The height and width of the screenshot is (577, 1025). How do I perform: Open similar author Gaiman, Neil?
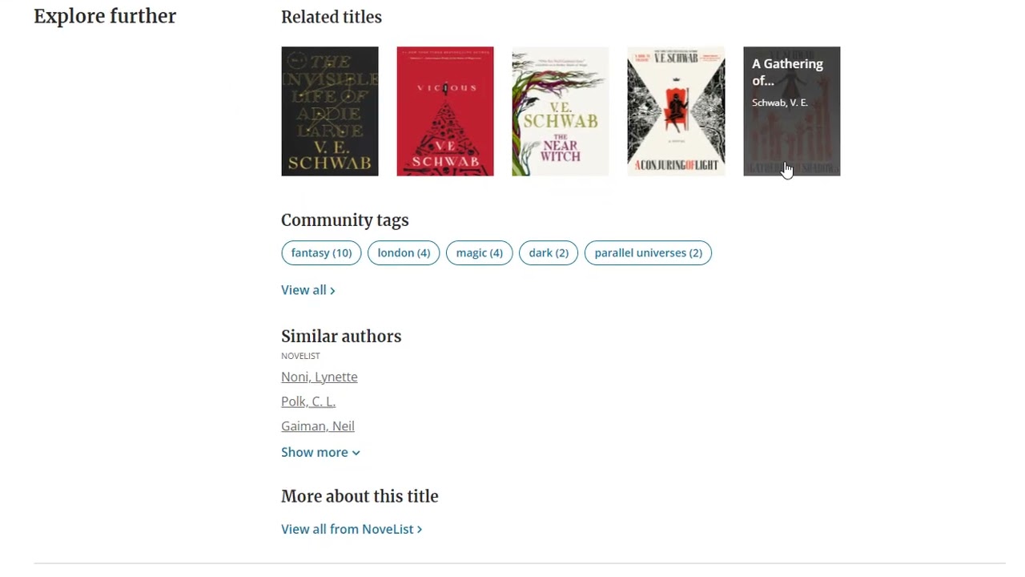point(317,426)
